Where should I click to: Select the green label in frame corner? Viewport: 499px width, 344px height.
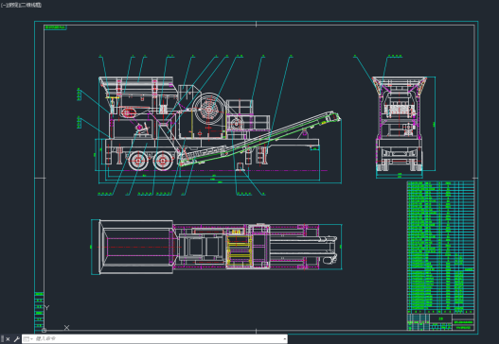pos(55,27)
